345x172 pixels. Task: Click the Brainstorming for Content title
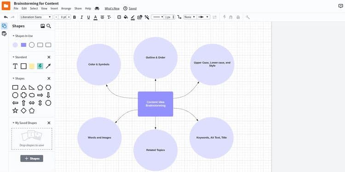tap(36, 4)
